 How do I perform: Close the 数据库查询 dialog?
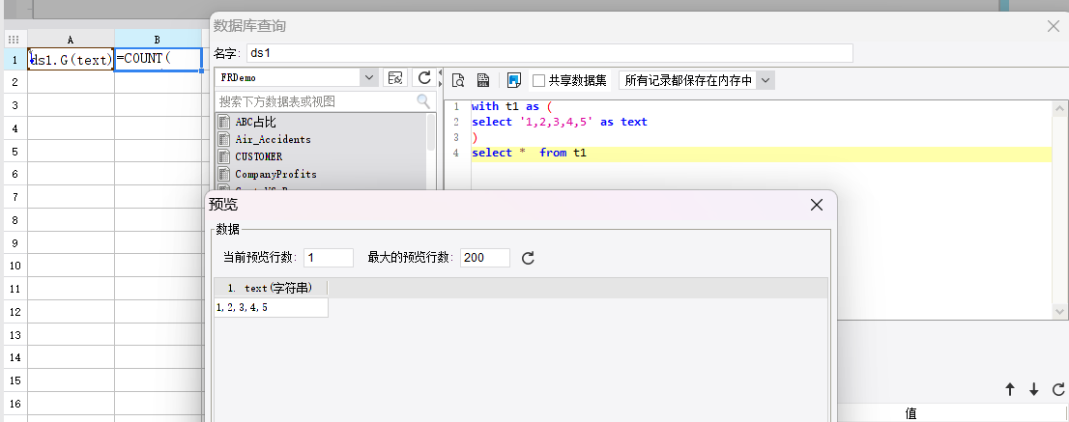(1053, 26)
